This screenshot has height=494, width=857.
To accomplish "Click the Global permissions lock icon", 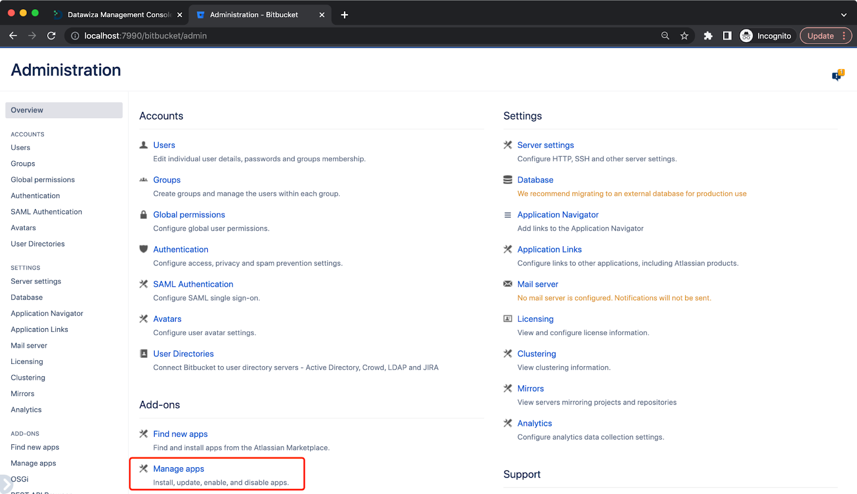I will 144,215.
